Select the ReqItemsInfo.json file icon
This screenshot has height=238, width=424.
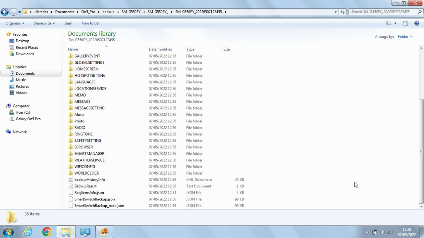tap(71, 193)
